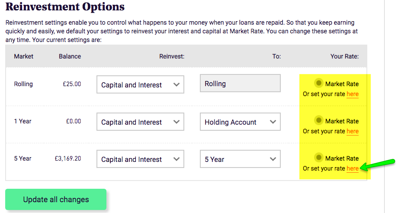This screenshot has width=398, height=213.
Task: Click the disabled Rolling destination field
Action: [240, 84]
